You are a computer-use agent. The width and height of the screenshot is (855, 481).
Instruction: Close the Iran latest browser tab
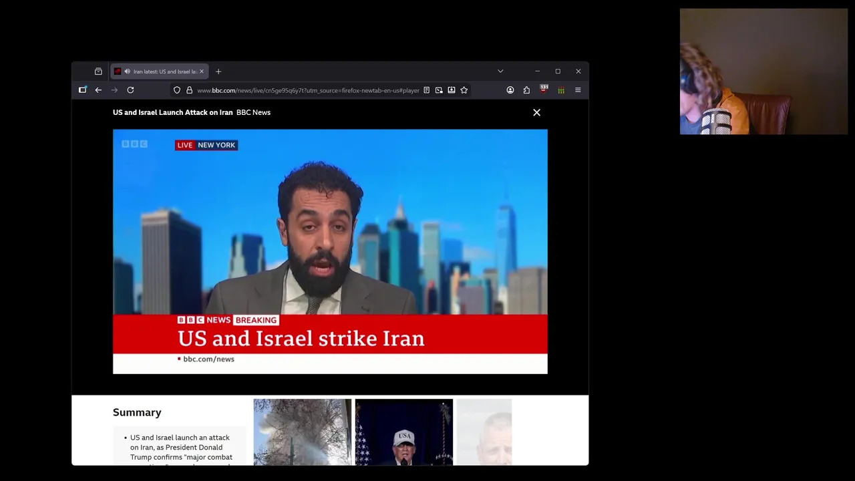point(202,71)
